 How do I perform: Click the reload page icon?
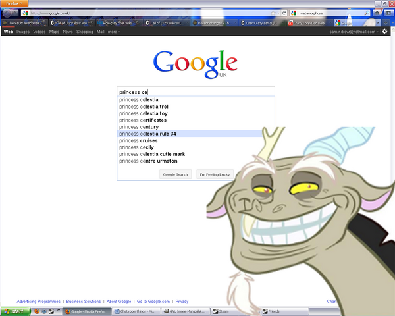tap(284, 13)
